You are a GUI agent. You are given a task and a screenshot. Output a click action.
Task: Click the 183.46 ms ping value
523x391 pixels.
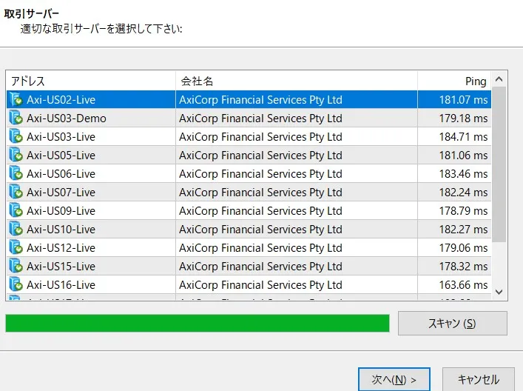point(463,174)
